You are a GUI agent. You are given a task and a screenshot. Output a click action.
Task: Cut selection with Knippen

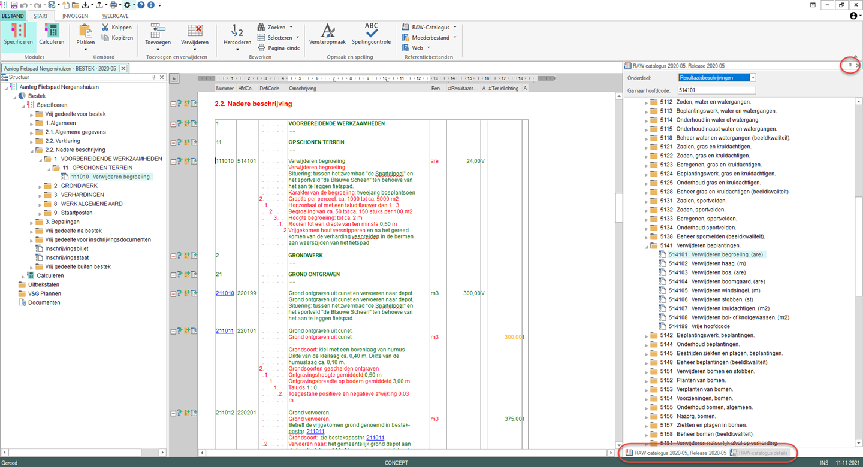117,28
